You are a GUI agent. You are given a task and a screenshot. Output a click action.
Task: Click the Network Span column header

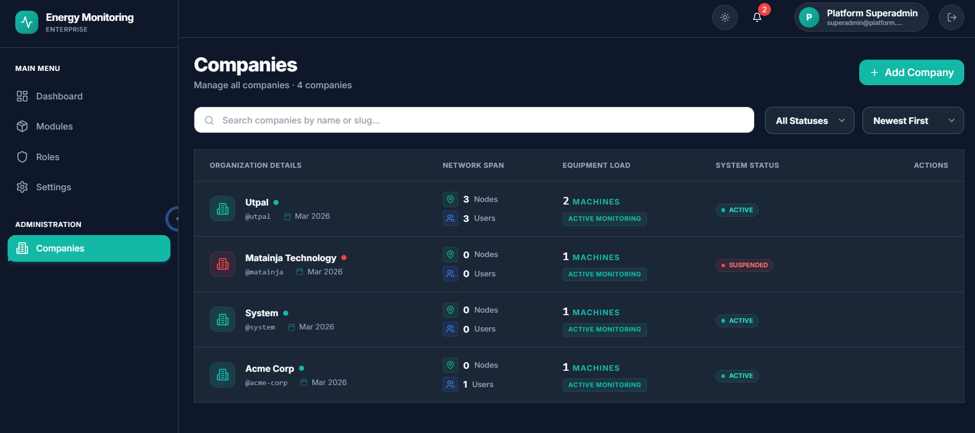tap(473, 165)
